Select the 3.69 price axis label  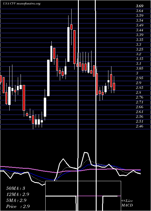[140, 6]
